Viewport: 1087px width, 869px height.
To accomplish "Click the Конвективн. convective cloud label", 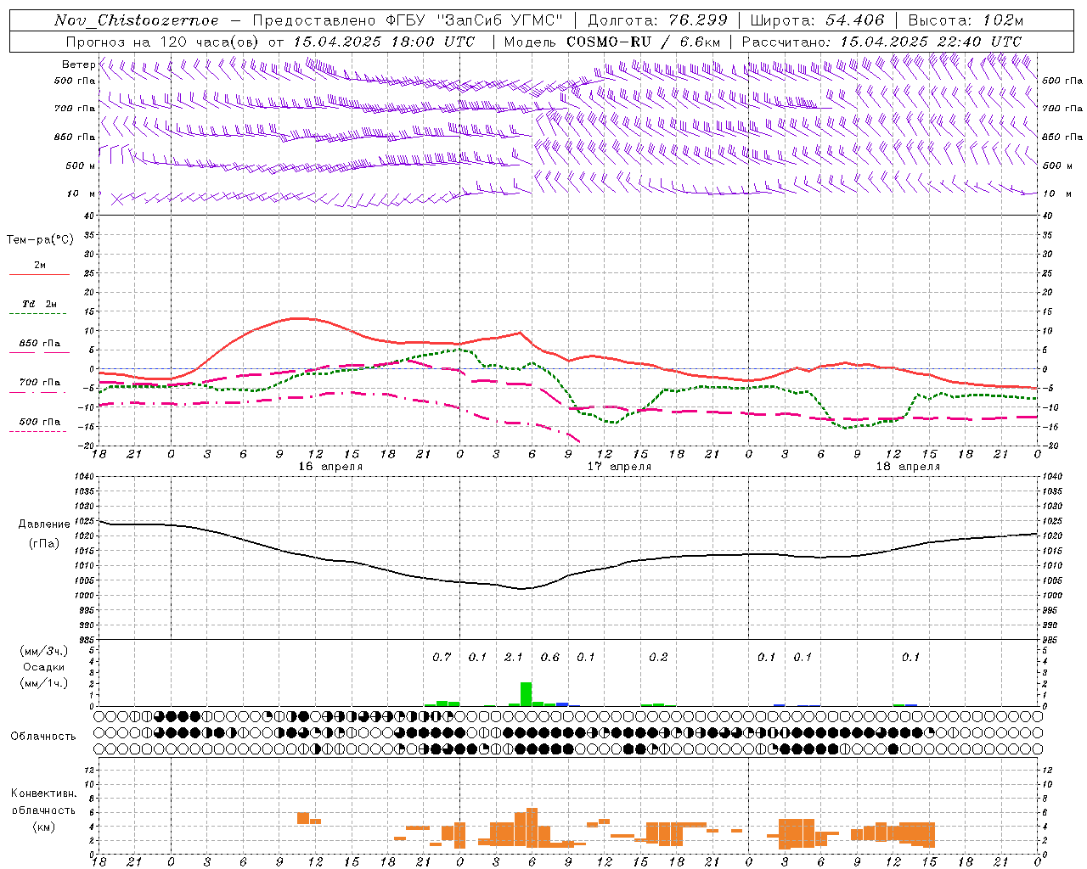I will [x=44, y=793].
